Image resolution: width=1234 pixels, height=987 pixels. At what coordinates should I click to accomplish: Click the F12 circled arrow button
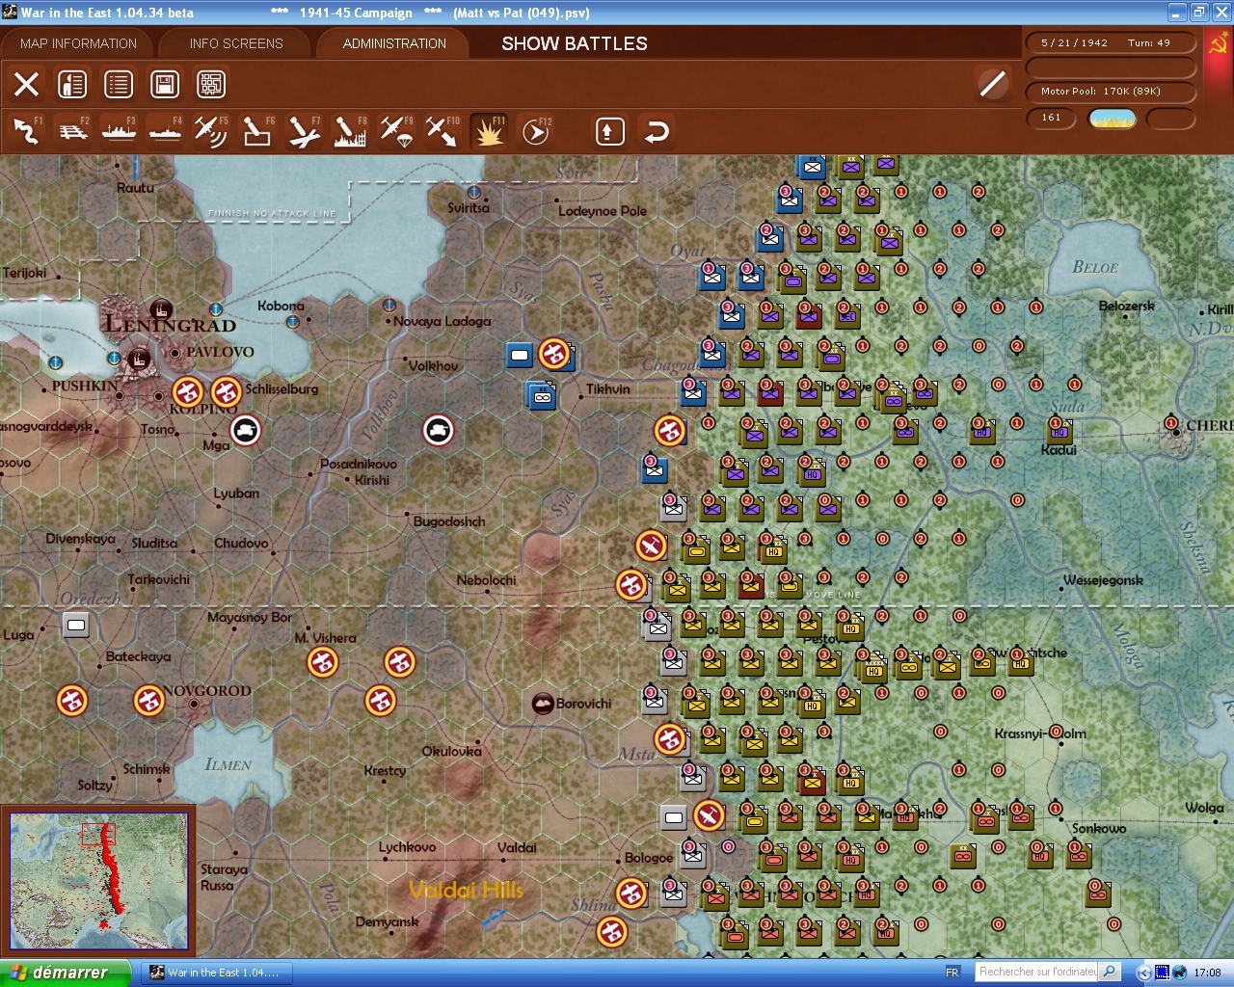pyautogui.click(x=536, y=131)
